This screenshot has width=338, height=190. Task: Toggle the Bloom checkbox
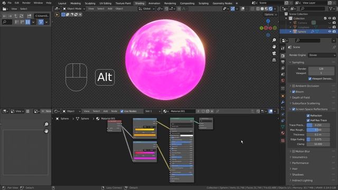point(294,92)
